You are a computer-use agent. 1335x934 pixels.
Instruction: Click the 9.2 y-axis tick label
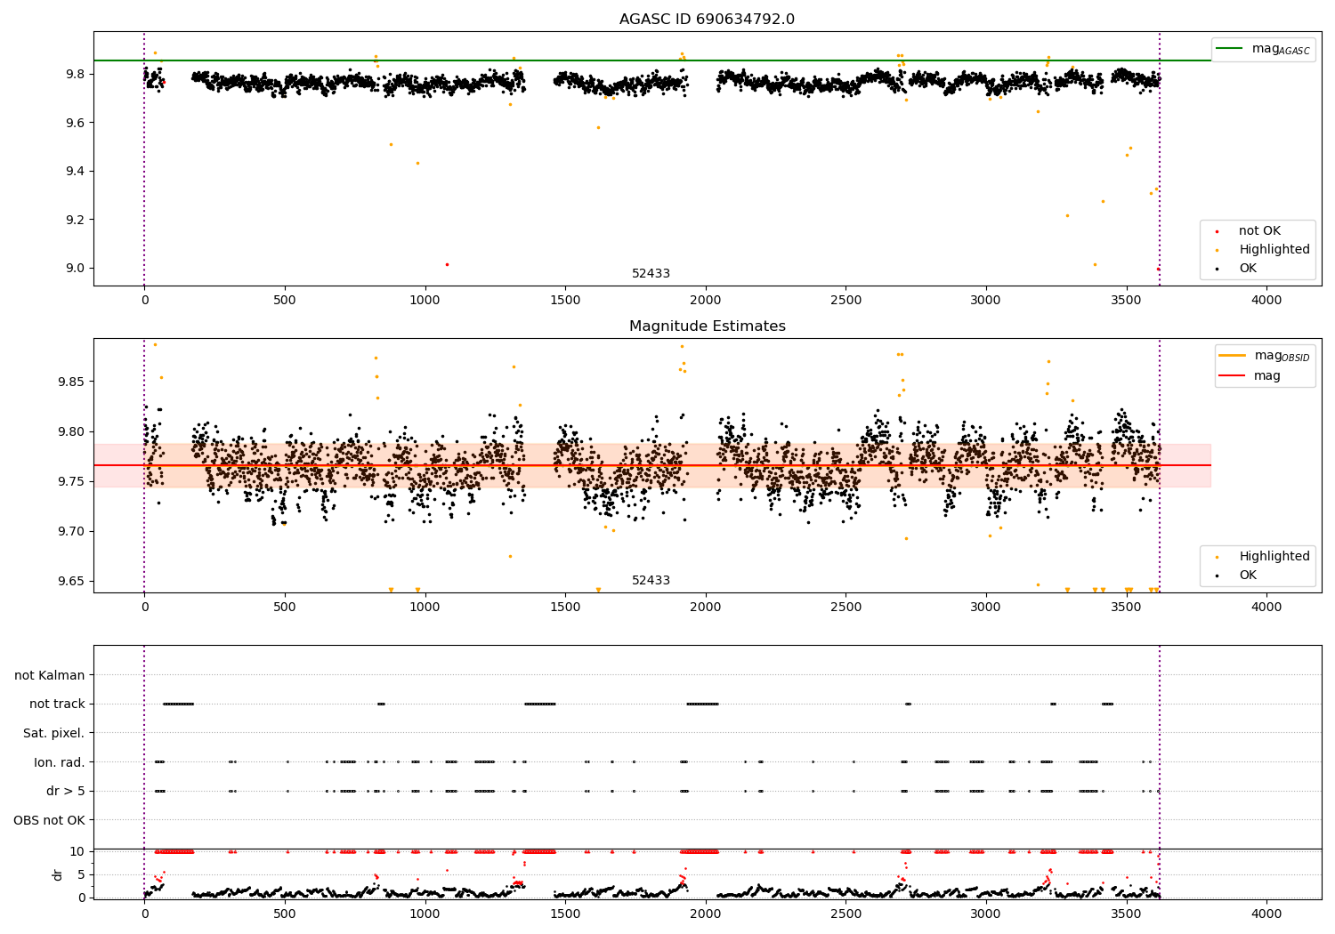tap(76, 220)
